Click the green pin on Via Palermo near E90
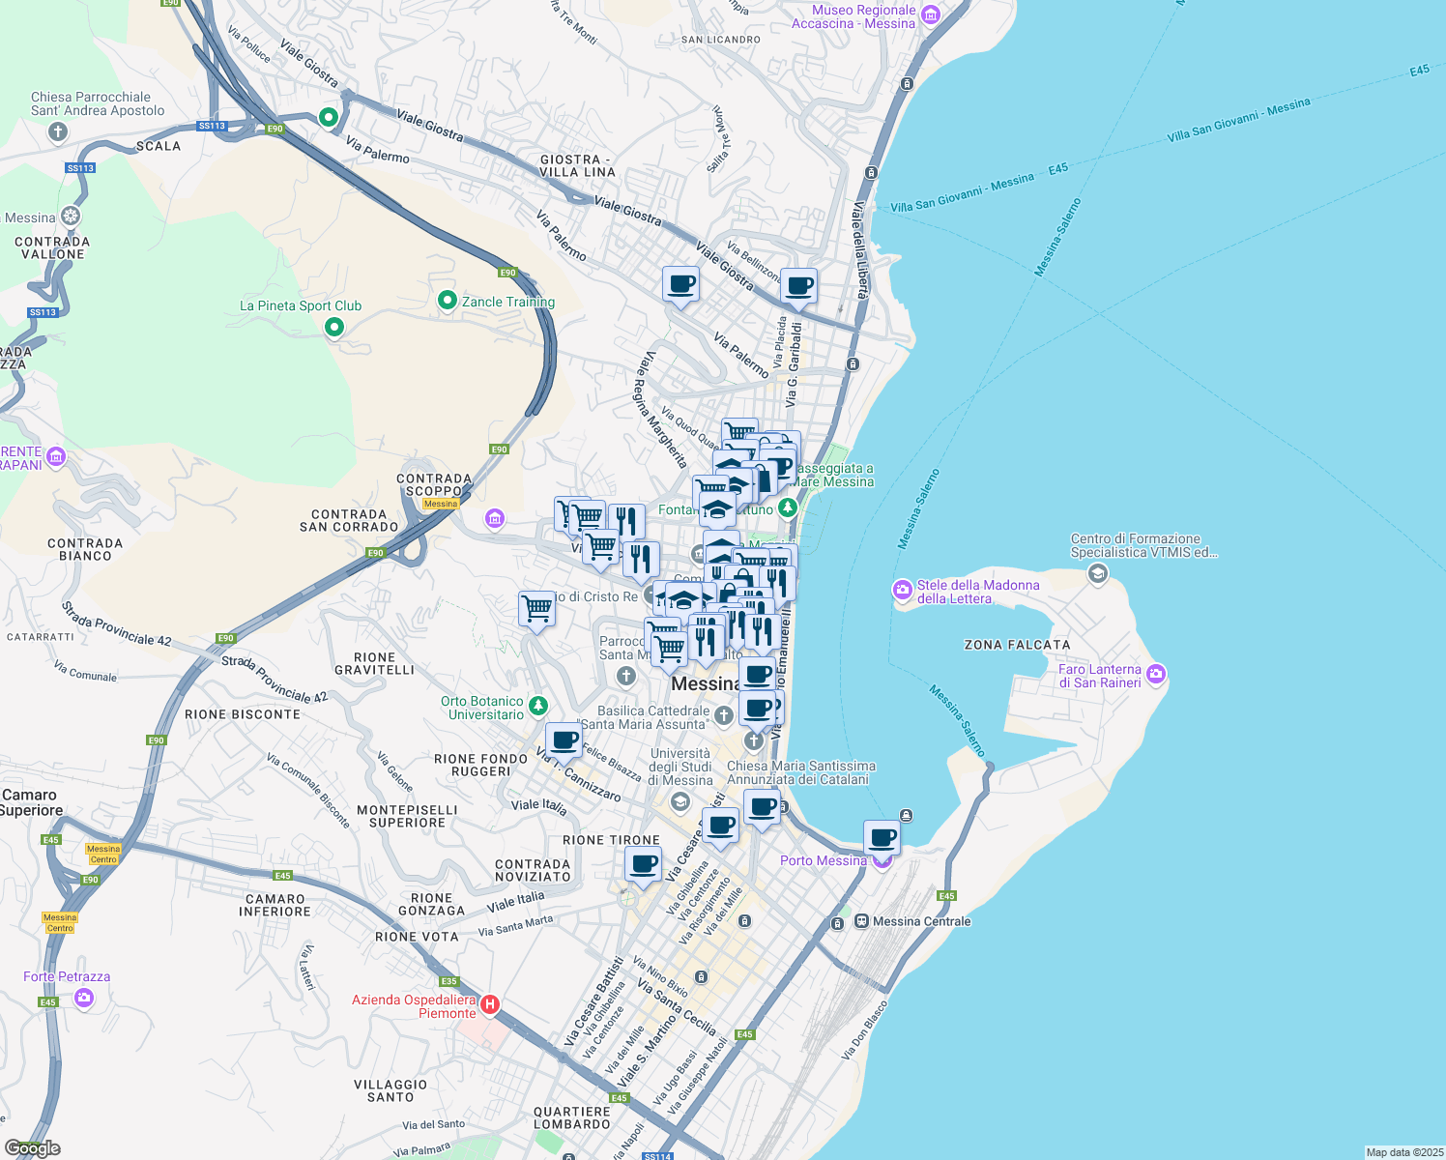The height and width of the screenshot is (1160, 1446). [x=329, y=117]
